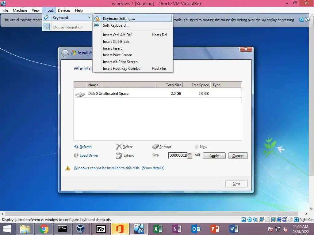Click the New partition option
The image size is (314, 235).
201,147
